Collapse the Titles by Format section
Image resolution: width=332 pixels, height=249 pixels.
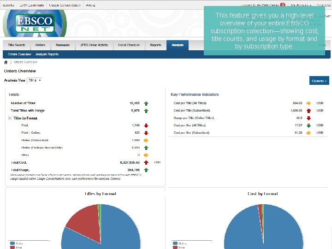pos(10,118)
